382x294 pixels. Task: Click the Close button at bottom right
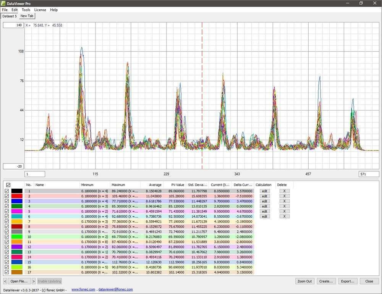(x=369, y=281)
